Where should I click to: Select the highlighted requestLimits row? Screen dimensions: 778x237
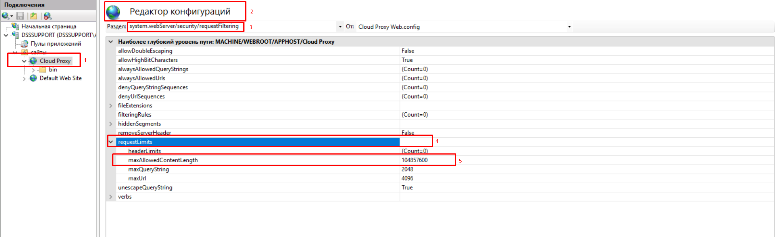[x=258, y=142]
